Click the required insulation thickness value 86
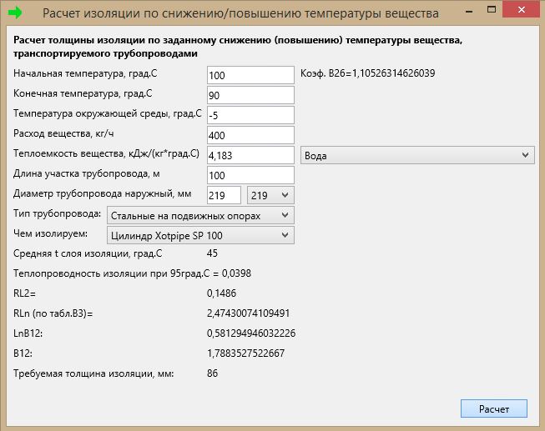 click(x=212, y=373)
